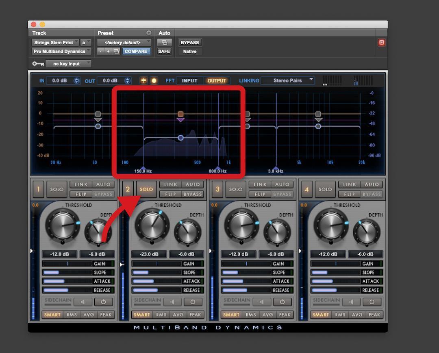Click the SAFE button
This screenshot has width=439, height=353.
(164, 51)
